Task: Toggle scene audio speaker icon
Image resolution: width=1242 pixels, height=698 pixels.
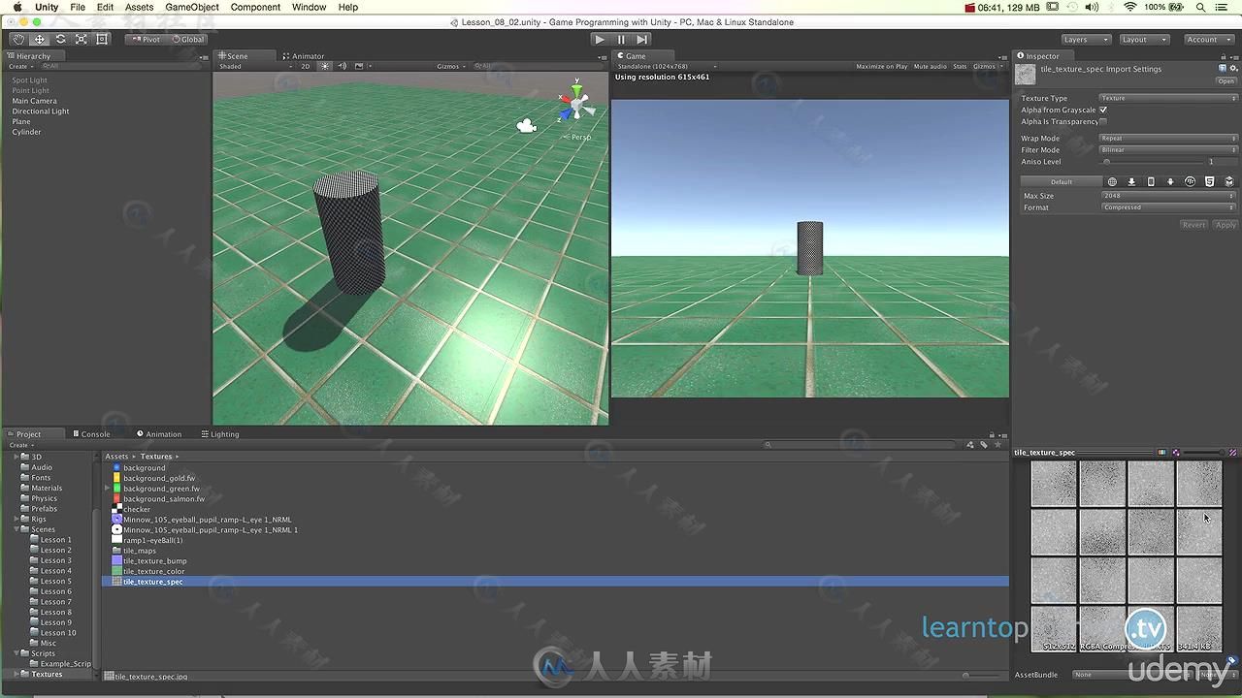Action: (342, 67)
